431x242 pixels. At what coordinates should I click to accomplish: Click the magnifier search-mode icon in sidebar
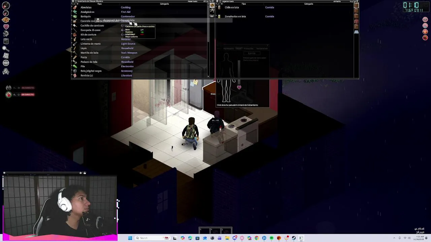6,49
